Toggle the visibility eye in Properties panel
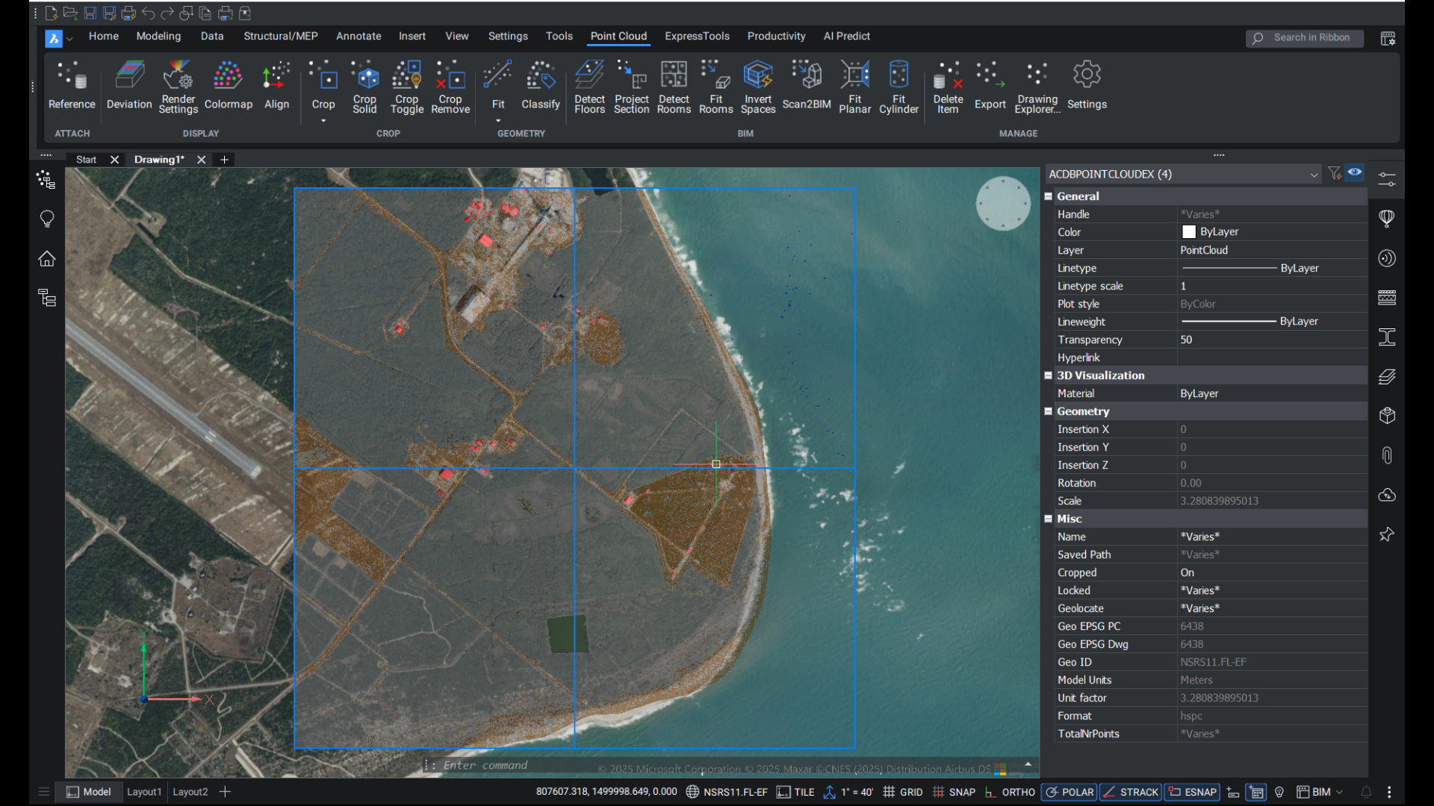1434x806 pixels. pyautogui.click(x=1354, y=172)
